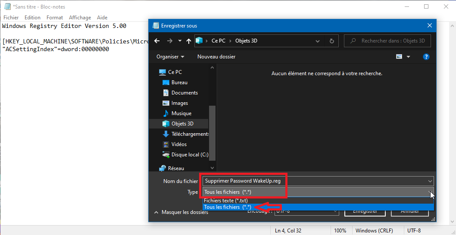Open the Affichage menu in Bloc-notes

click(80, 18)
